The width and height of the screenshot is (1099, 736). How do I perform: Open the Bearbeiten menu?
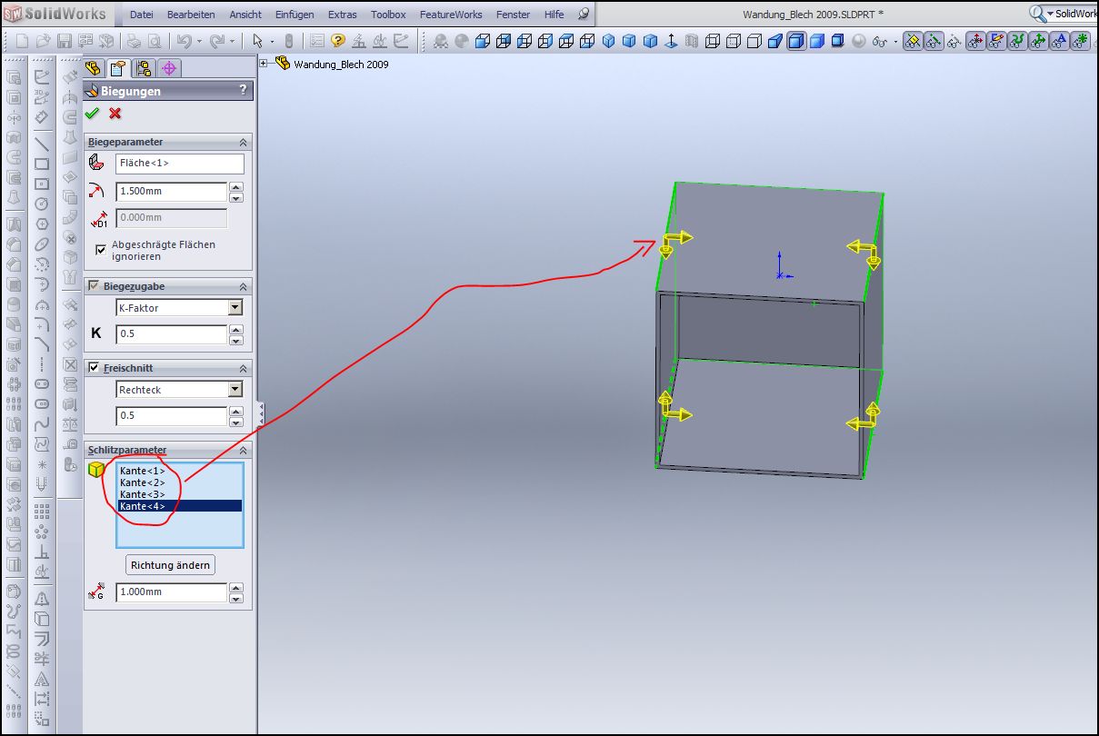(192, 15)
